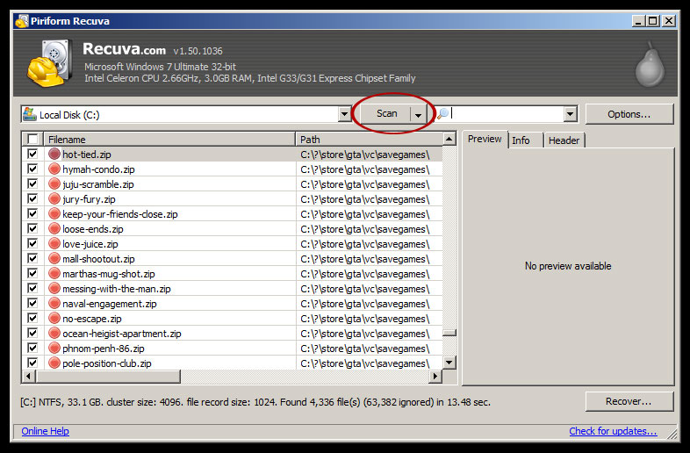Select the keep-your-friends-close.zip filename
Image resolution: width=690 pixels, height=453 pixels.
point(120,214)
